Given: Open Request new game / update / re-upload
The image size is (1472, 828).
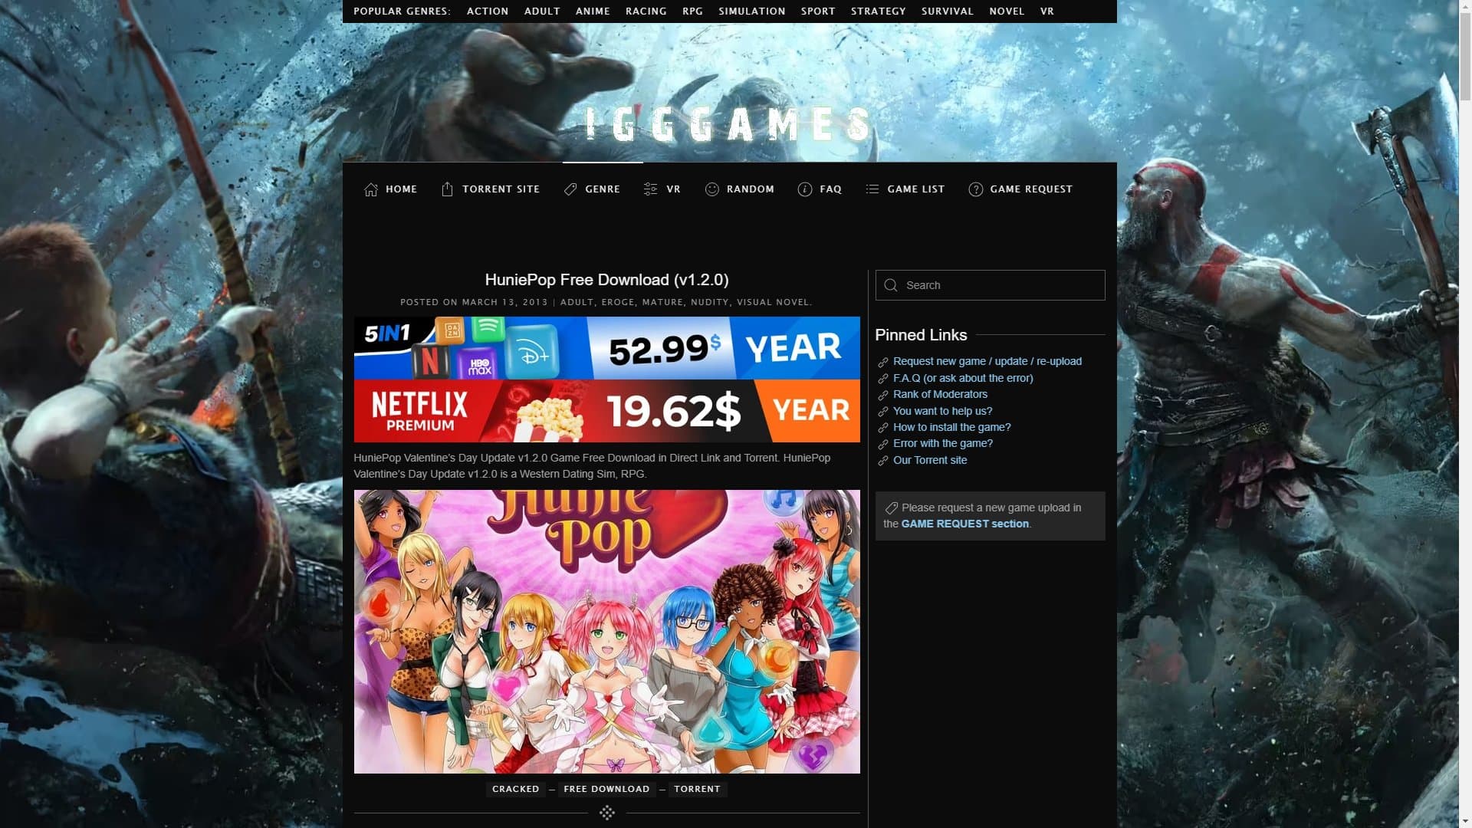Looking at the screenshot, I should coord(987,362).
